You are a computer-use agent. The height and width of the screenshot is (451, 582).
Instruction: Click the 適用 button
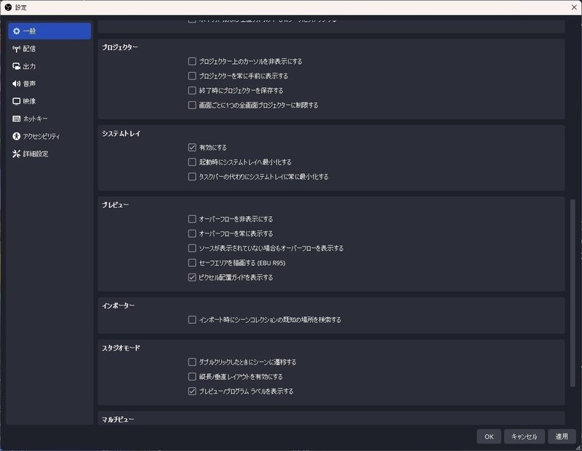(562, 436)
